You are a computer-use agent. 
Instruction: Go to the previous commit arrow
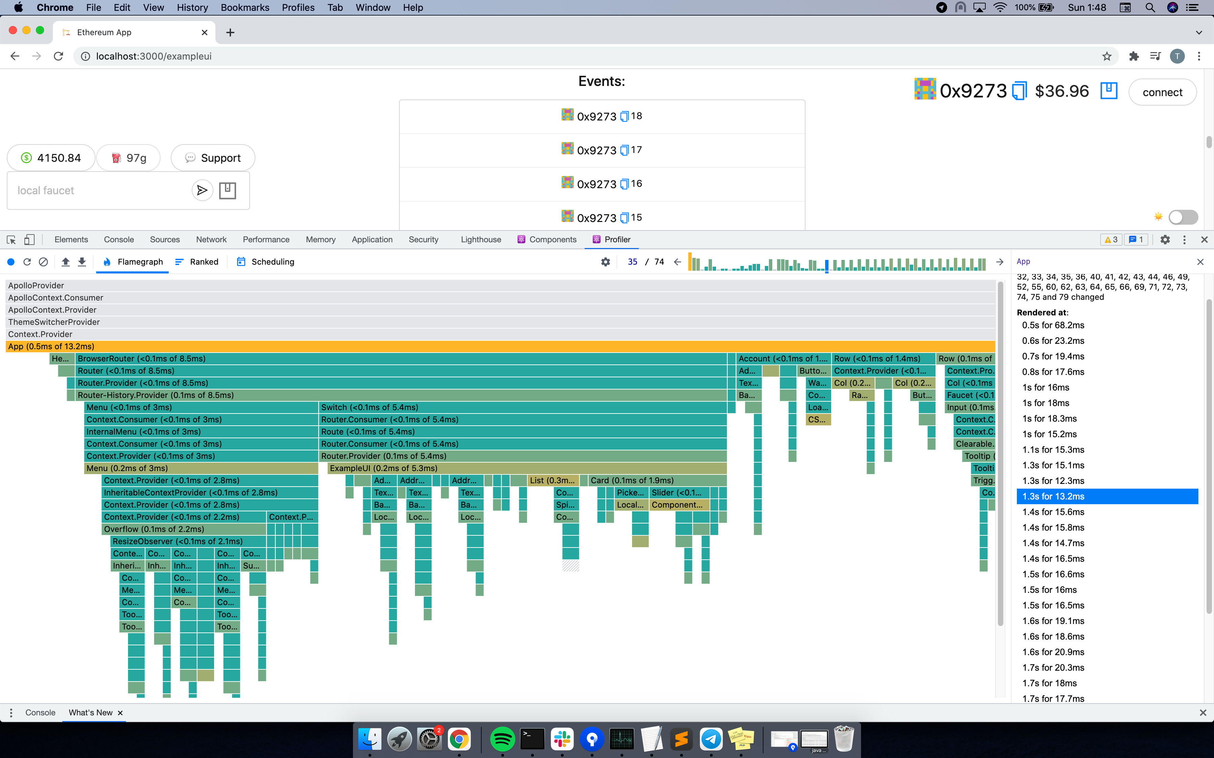(677, 262)
